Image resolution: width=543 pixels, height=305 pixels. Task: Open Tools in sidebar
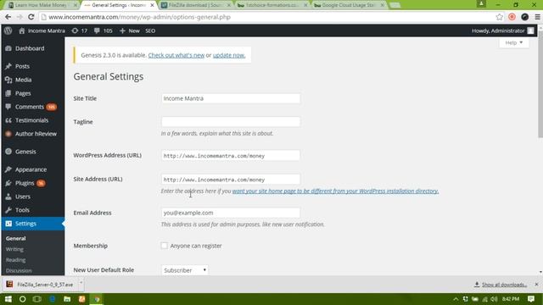click(x=22, y=210)
